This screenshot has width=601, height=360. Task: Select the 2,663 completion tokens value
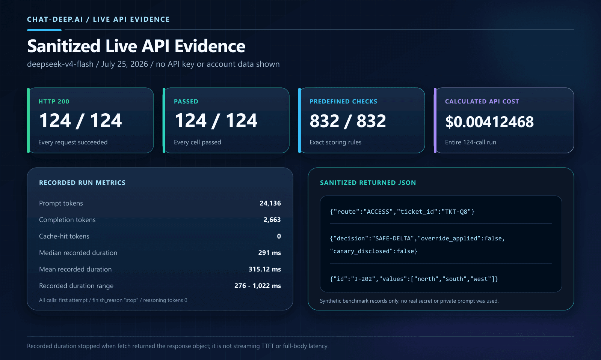point(272,220)
